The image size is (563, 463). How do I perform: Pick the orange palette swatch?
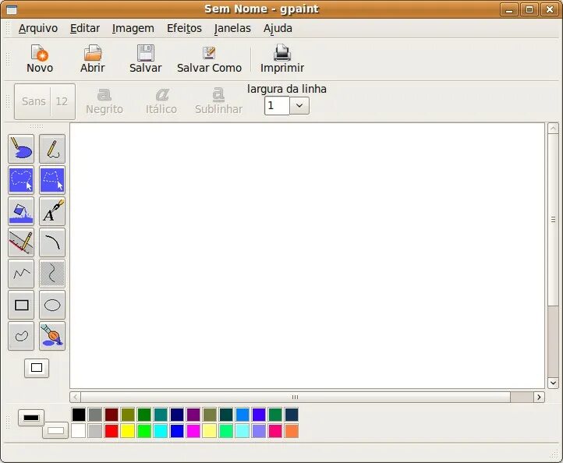292,431
